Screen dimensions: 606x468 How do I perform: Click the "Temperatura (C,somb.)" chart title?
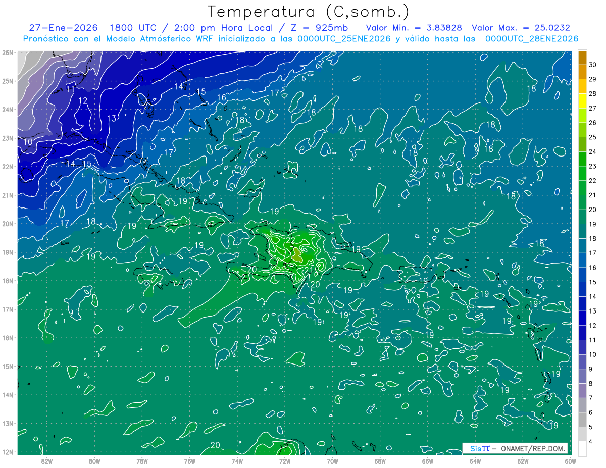point(309,12)
